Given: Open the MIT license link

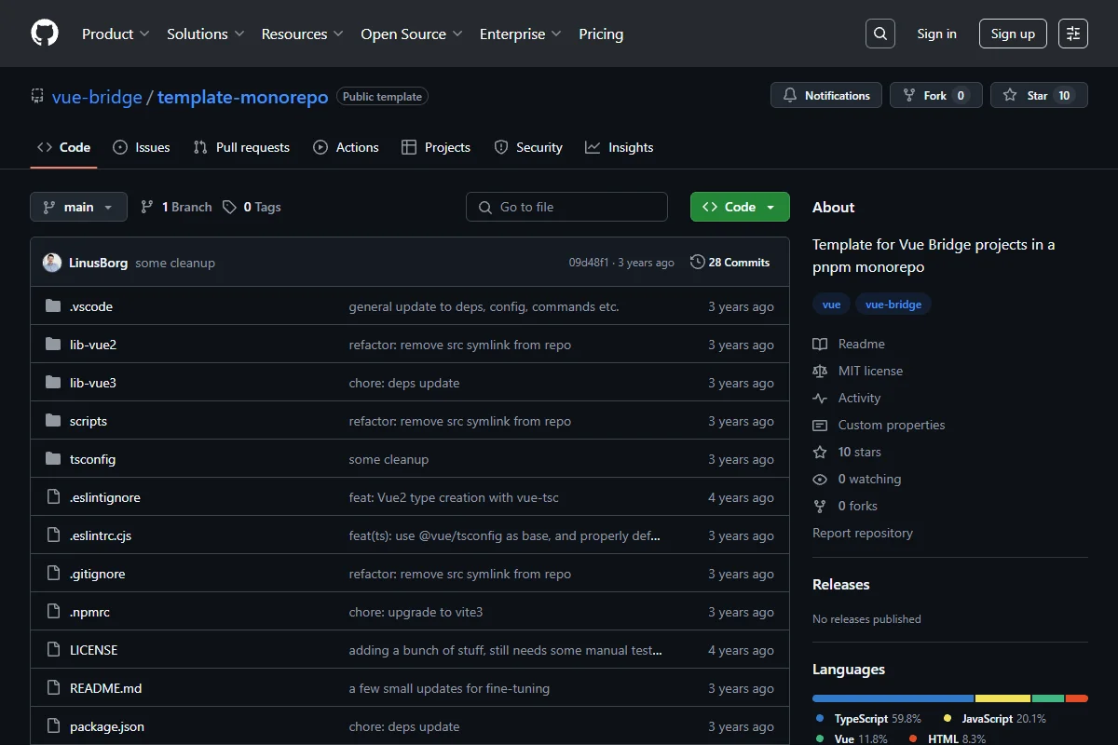Looking at the screenshot, I should (x=870, y=371).
